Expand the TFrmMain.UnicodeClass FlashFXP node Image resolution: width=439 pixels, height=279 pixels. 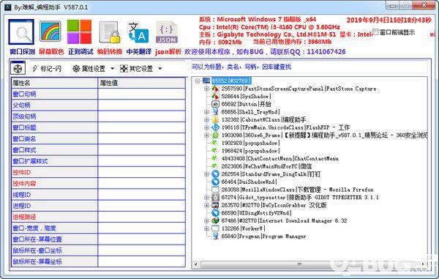click(x=206, y=127)
